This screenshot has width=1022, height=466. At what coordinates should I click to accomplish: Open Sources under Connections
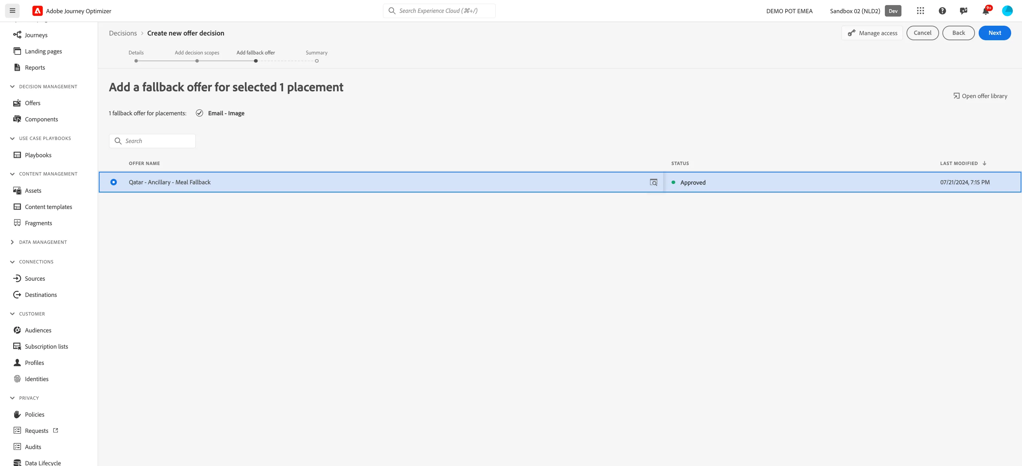(35, 279)
